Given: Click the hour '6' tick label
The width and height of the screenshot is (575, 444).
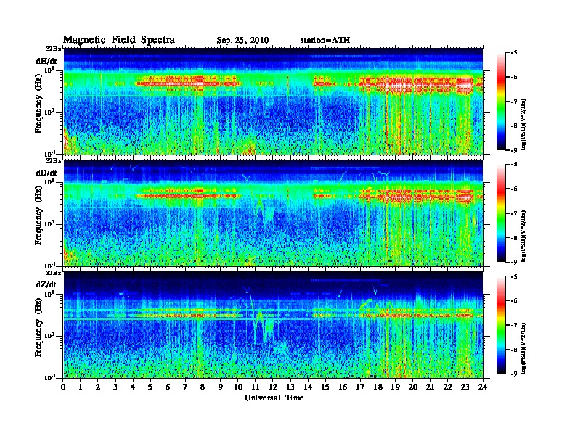Looking at the screenshot, I should [168, 387].
